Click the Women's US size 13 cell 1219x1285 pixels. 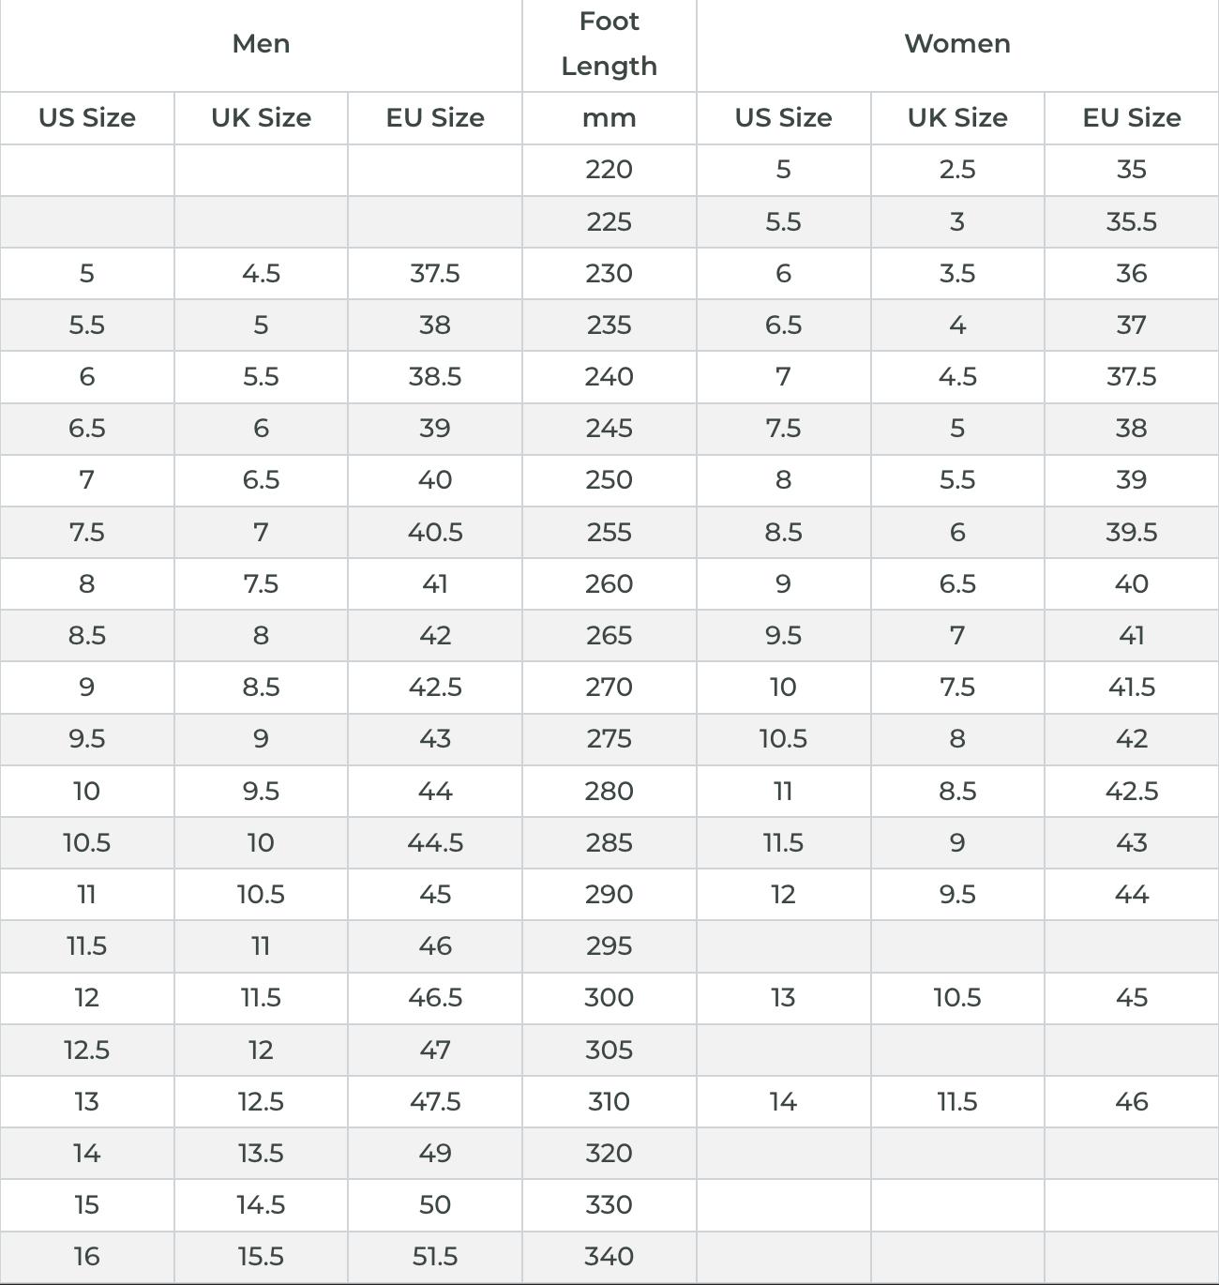(783, 998)
